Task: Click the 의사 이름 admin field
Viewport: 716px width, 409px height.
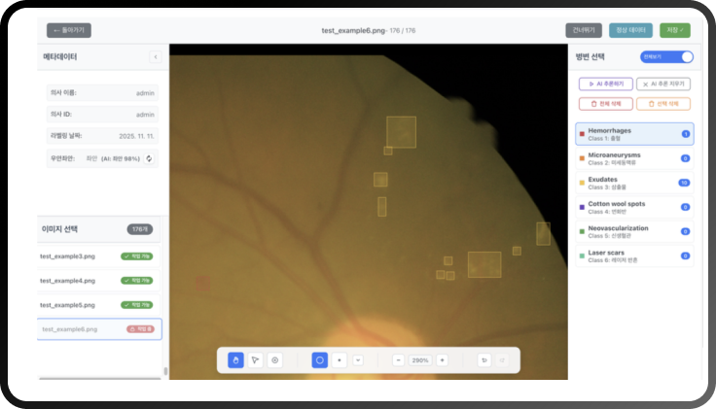Action: [102, 92]
